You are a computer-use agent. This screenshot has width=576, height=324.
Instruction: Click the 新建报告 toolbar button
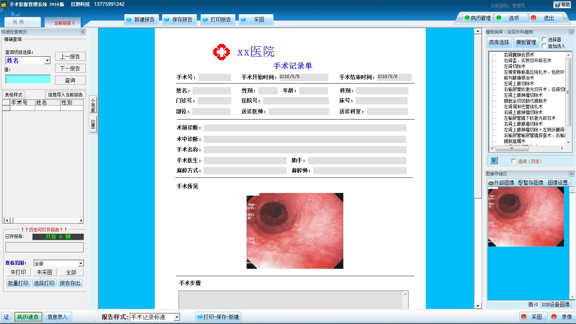click(x=141, y=19)
